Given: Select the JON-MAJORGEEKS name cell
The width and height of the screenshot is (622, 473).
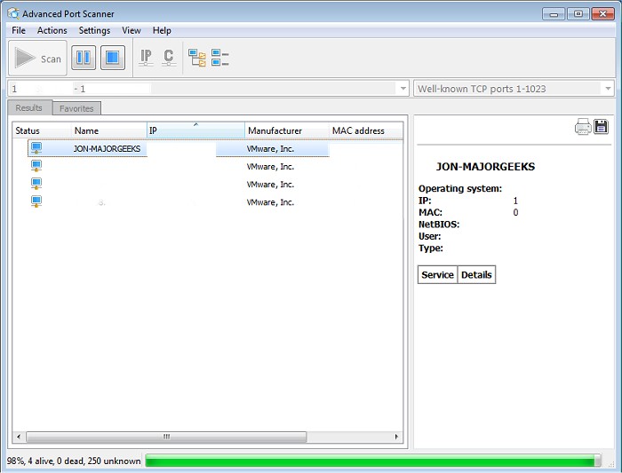Looking at the screenshot, I should coord(107,149).
